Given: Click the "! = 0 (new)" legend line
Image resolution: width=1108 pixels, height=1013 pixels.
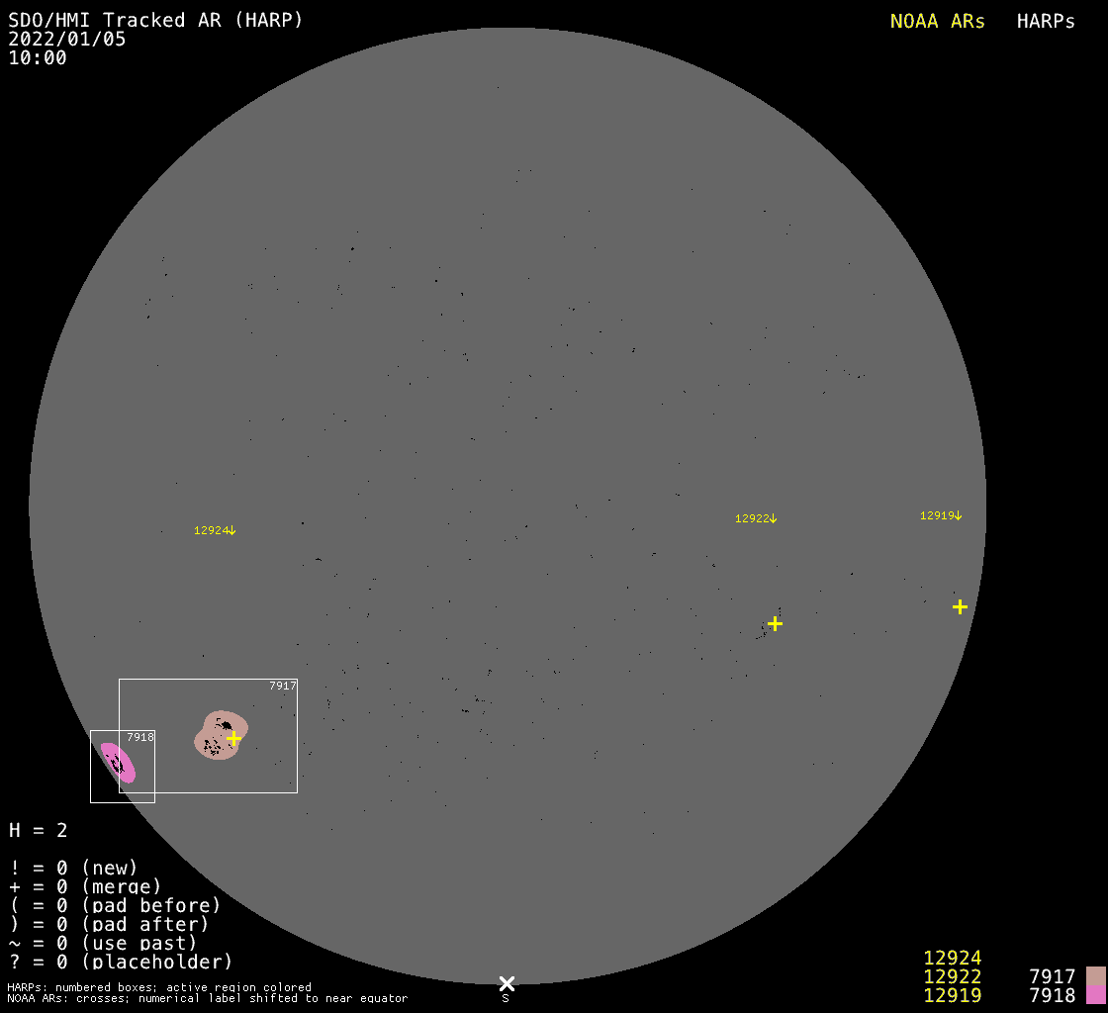Looking at the screenshot, I should [73, 868].
